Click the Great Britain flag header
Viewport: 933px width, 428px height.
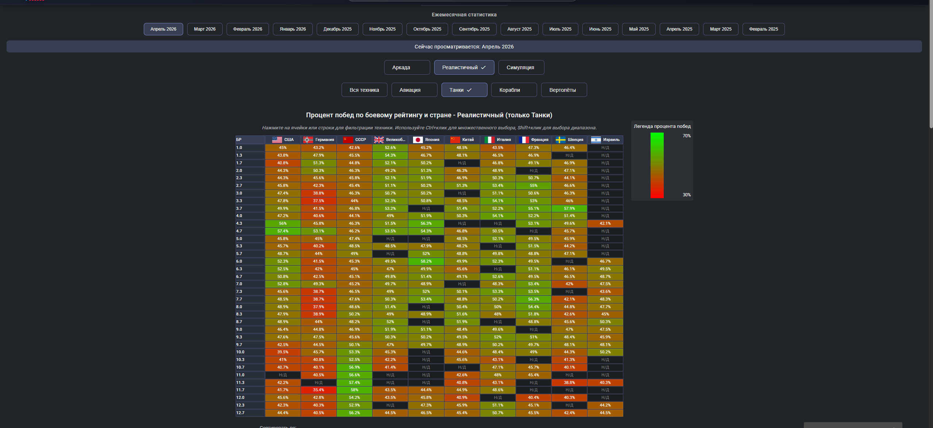[390, 140]
